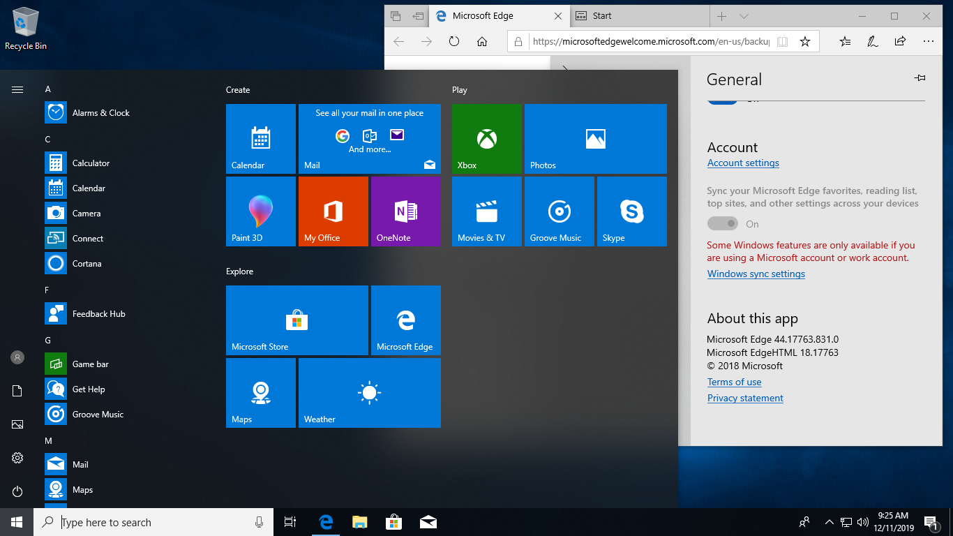The width and height of the screenshot is (953, 536).
Task: Show the Edge tab previews chevron
Action: click(744, 16)
